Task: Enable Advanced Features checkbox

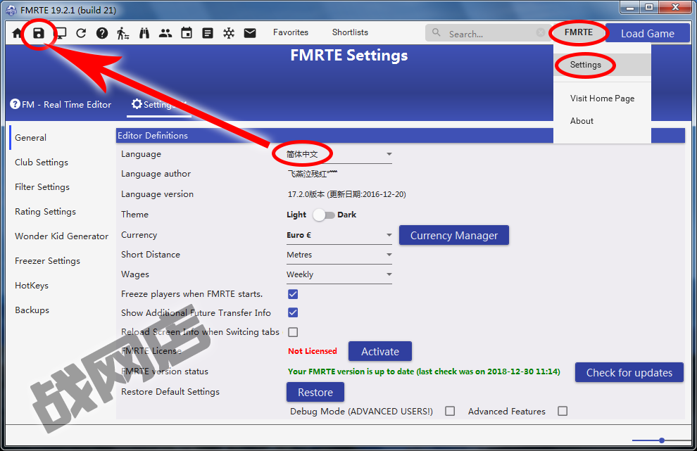Action: [563, 411]
